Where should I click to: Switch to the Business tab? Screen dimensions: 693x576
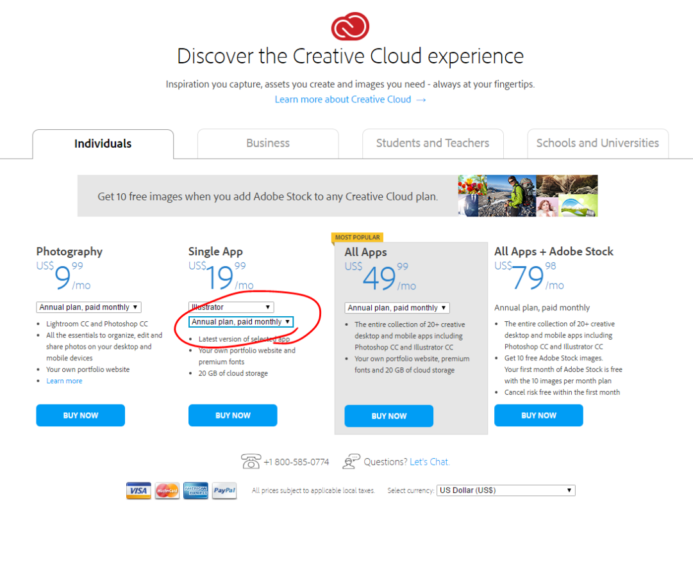[x=267, y=143]
